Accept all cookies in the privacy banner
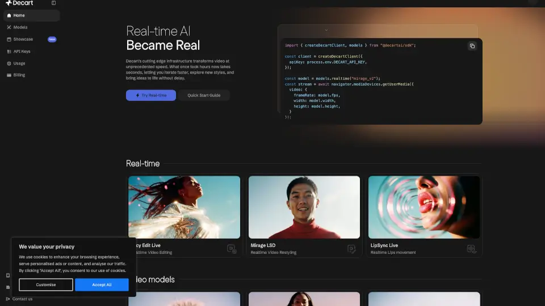The width and height of the screenshot is (545, 306). coord(102,284)
